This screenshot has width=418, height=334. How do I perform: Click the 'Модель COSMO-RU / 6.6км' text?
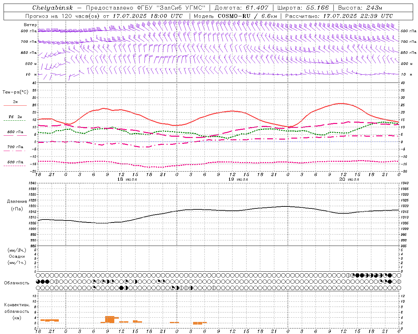235,16
